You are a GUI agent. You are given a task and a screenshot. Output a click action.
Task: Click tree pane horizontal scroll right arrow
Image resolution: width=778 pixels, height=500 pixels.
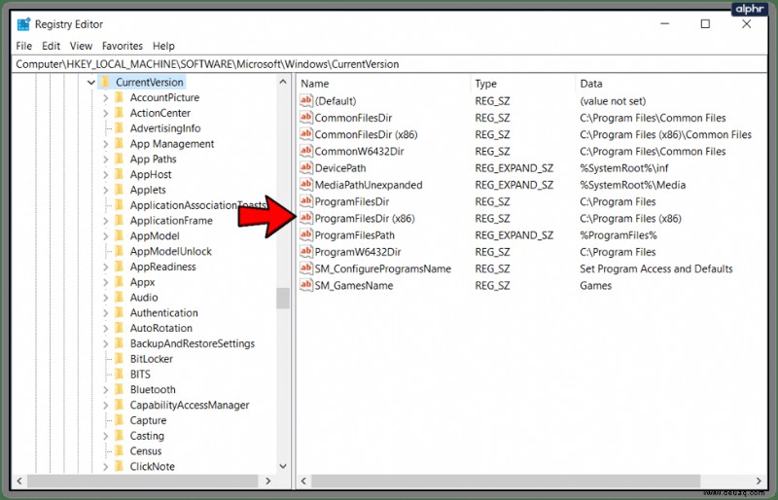tap(268, 482)
